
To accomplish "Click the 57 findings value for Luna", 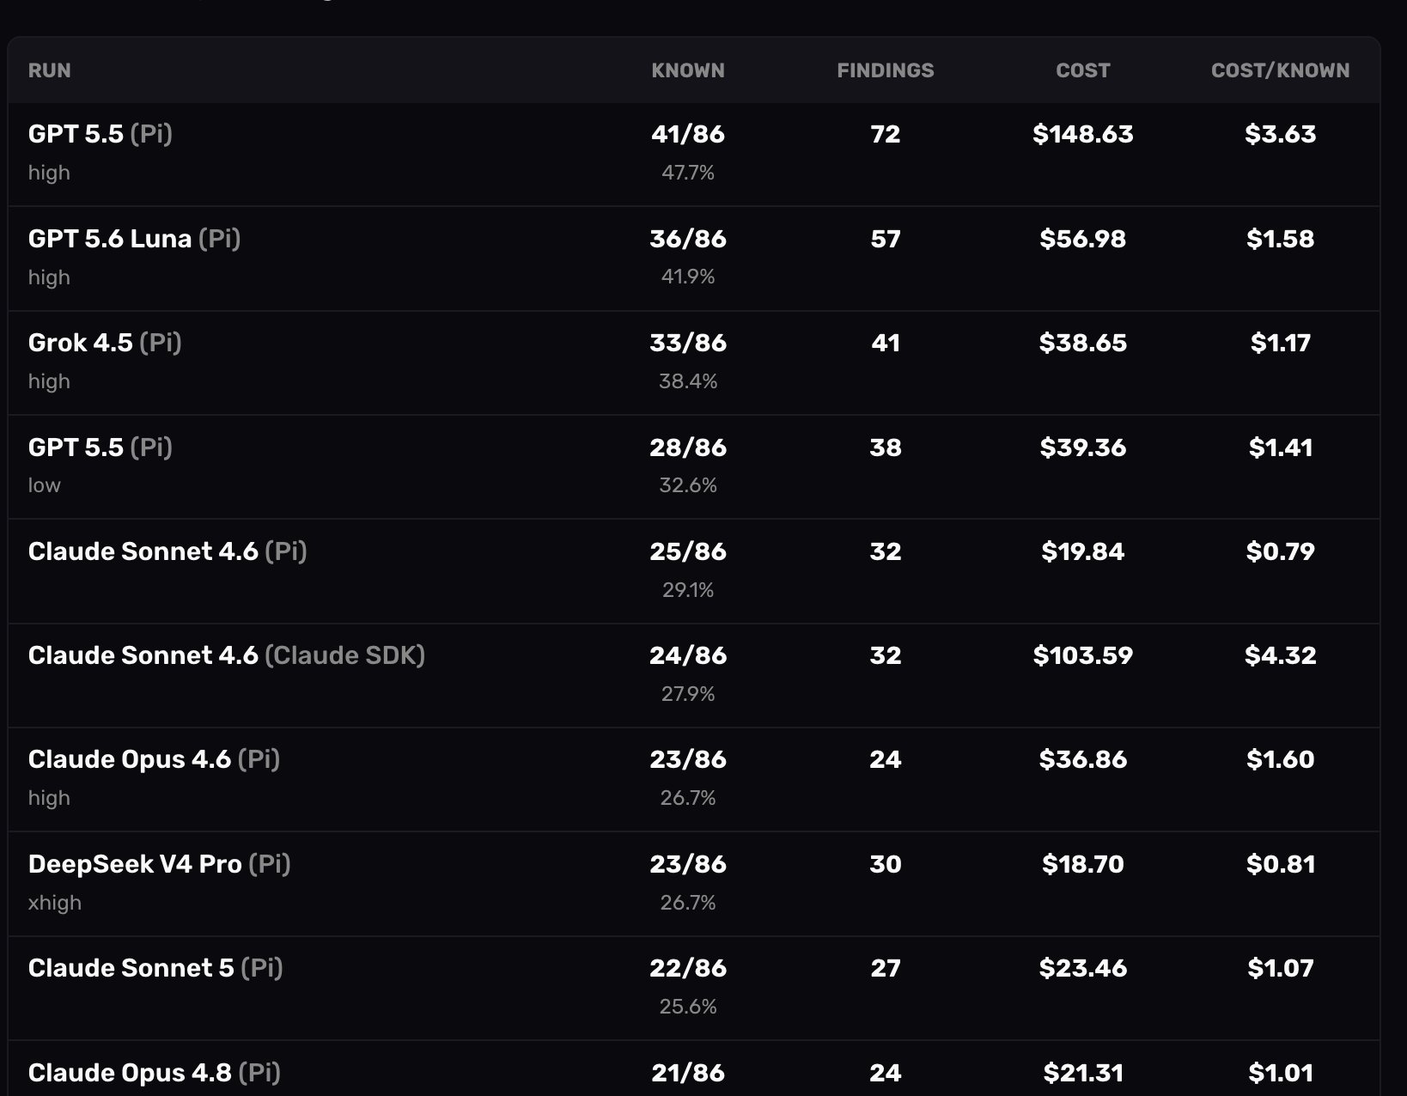I will [886, 239].
